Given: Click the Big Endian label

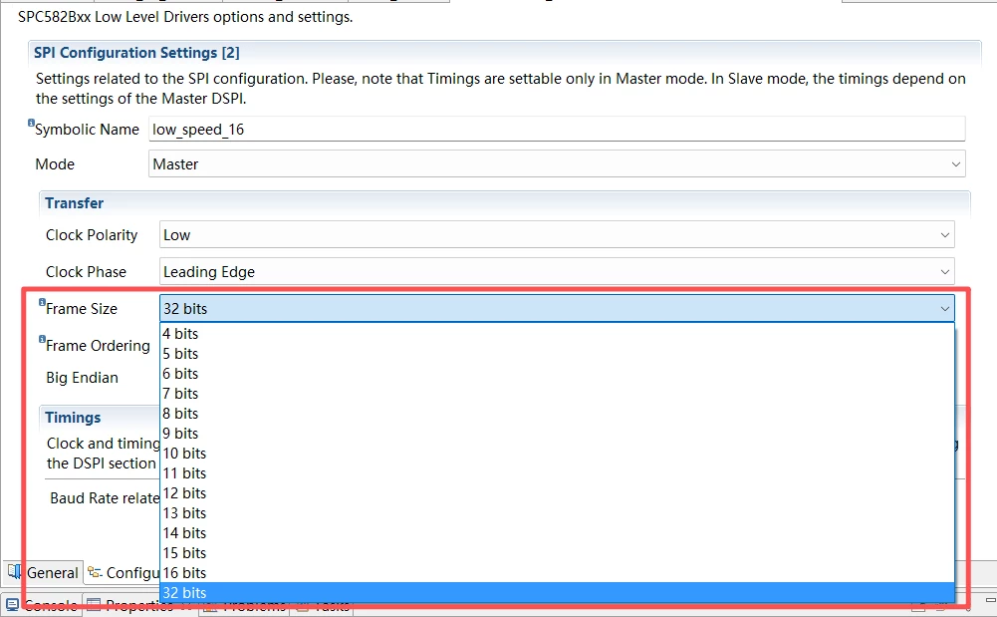Looking at the screenshot, I should (x=82, y=378).
